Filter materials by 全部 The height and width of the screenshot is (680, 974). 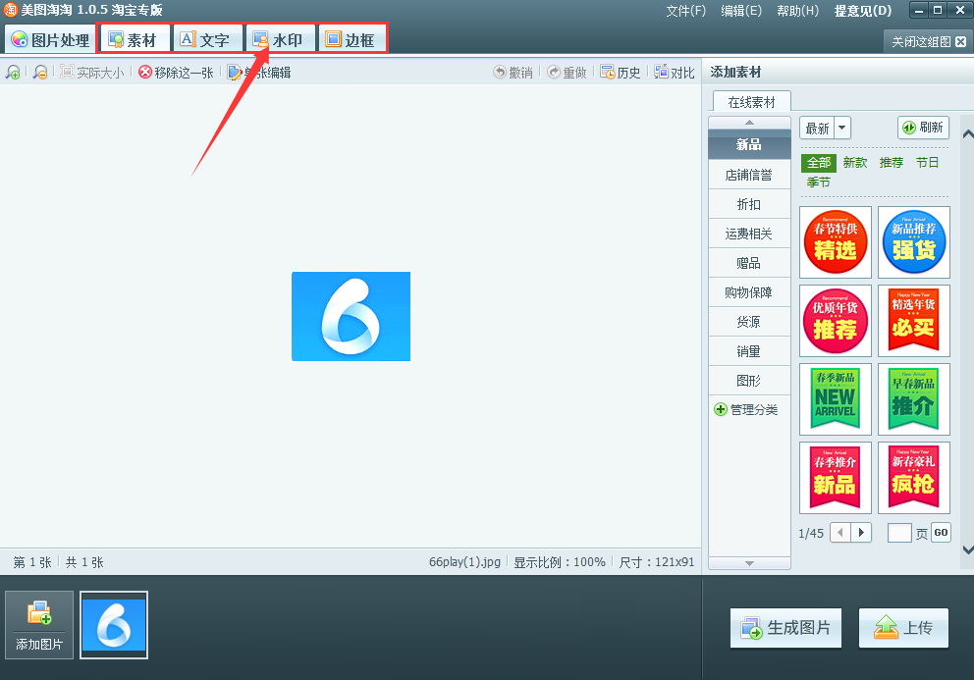(x=819, y=163)
